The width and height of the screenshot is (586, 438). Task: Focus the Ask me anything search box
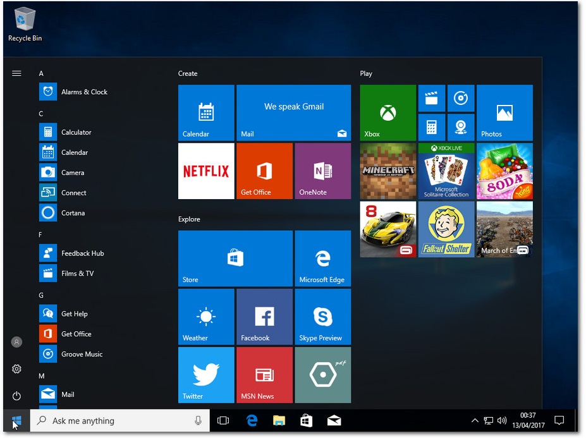point(119,421)
